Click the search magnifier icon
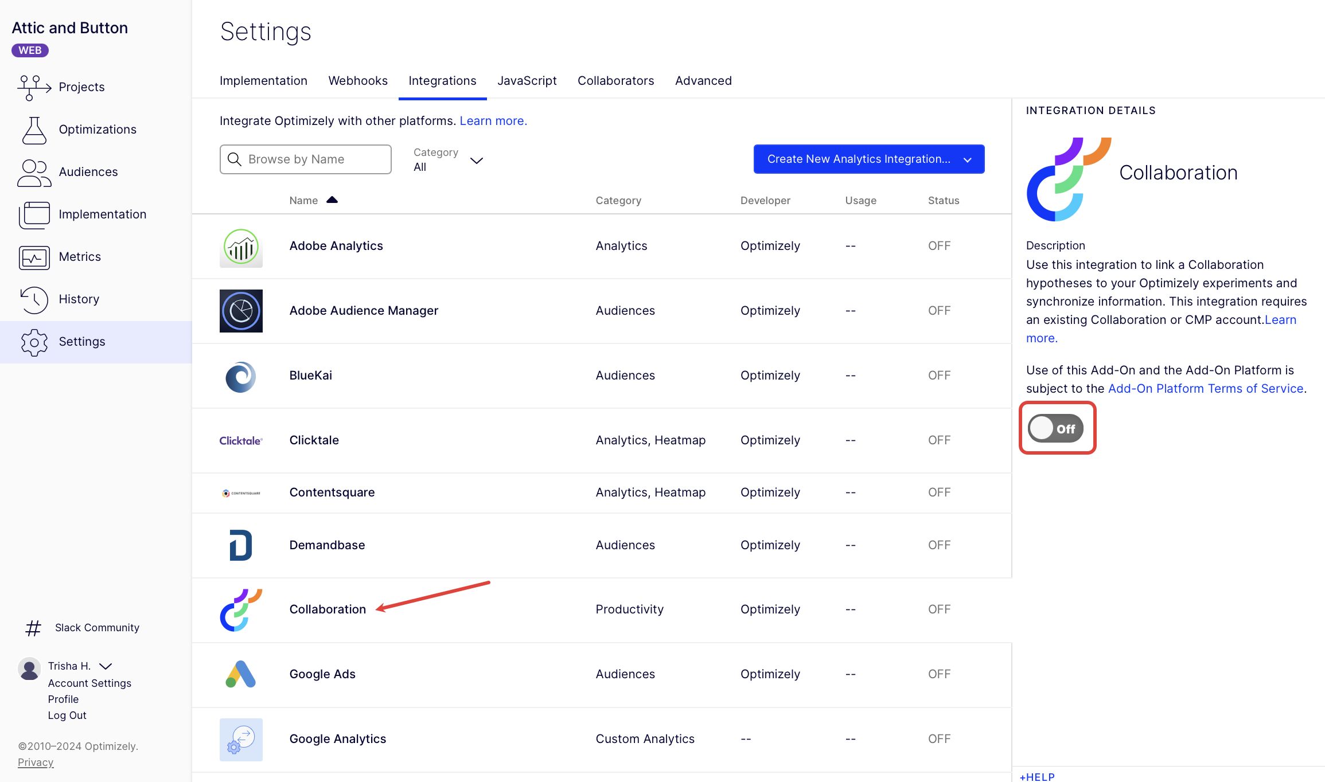 coord(234,159)
